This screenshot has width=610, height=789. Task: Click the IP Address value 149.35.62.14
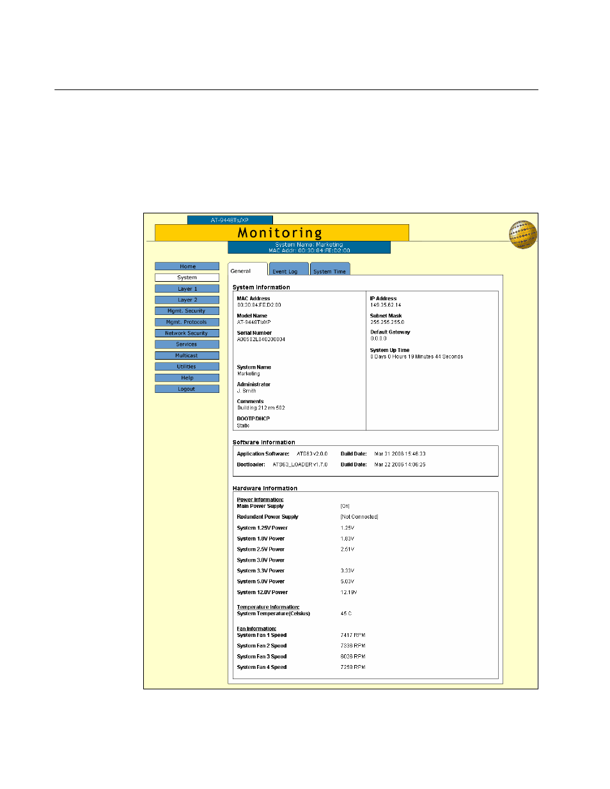tap(386, 305)
